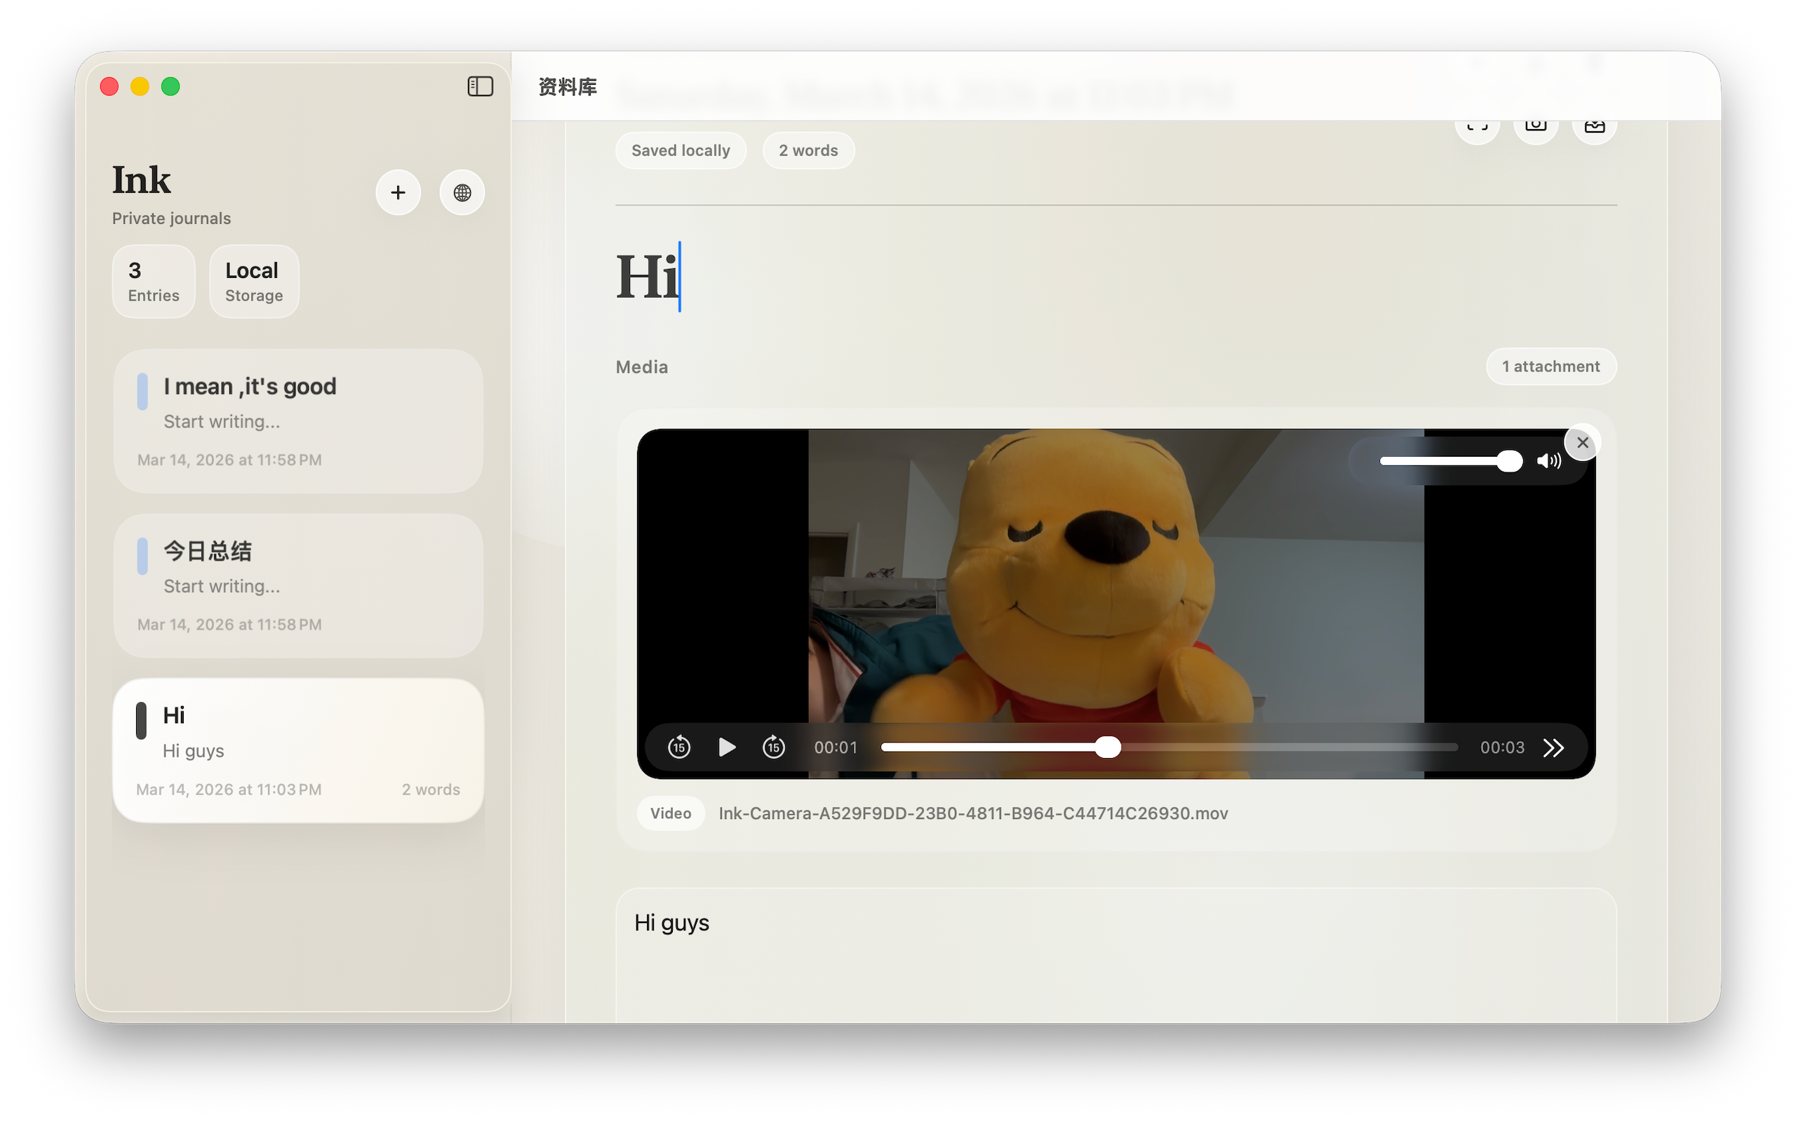Skip forward 15 seconds
This screenshot has height=1123, width=1796.
774,747
